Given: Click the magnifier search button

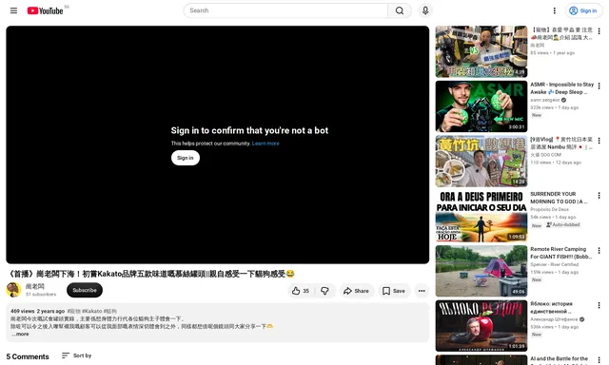Looking at the screenshot, I should (x=400, y=10).
